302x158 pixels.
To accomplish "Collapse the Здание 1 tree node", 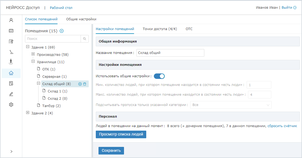I will (28, 47).
